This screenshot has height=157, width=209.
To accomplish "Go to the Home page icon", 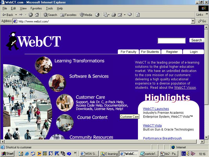I will coord(37,15).
